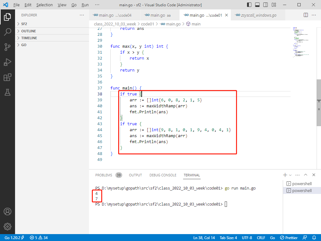Close the terminal panel
321x241 pixels.
(313, 175)
